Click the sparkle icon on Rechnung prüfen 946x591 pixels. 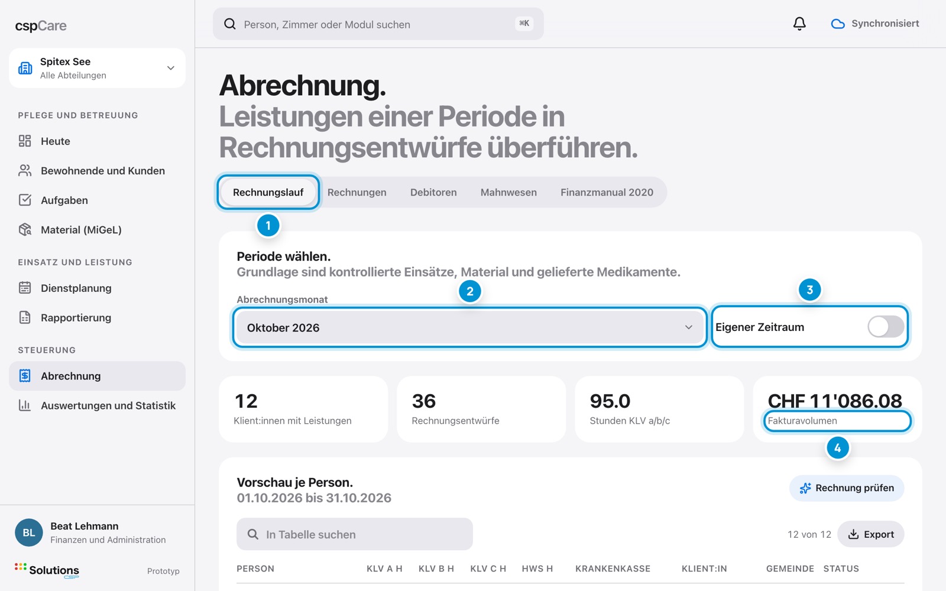point(805,488)
